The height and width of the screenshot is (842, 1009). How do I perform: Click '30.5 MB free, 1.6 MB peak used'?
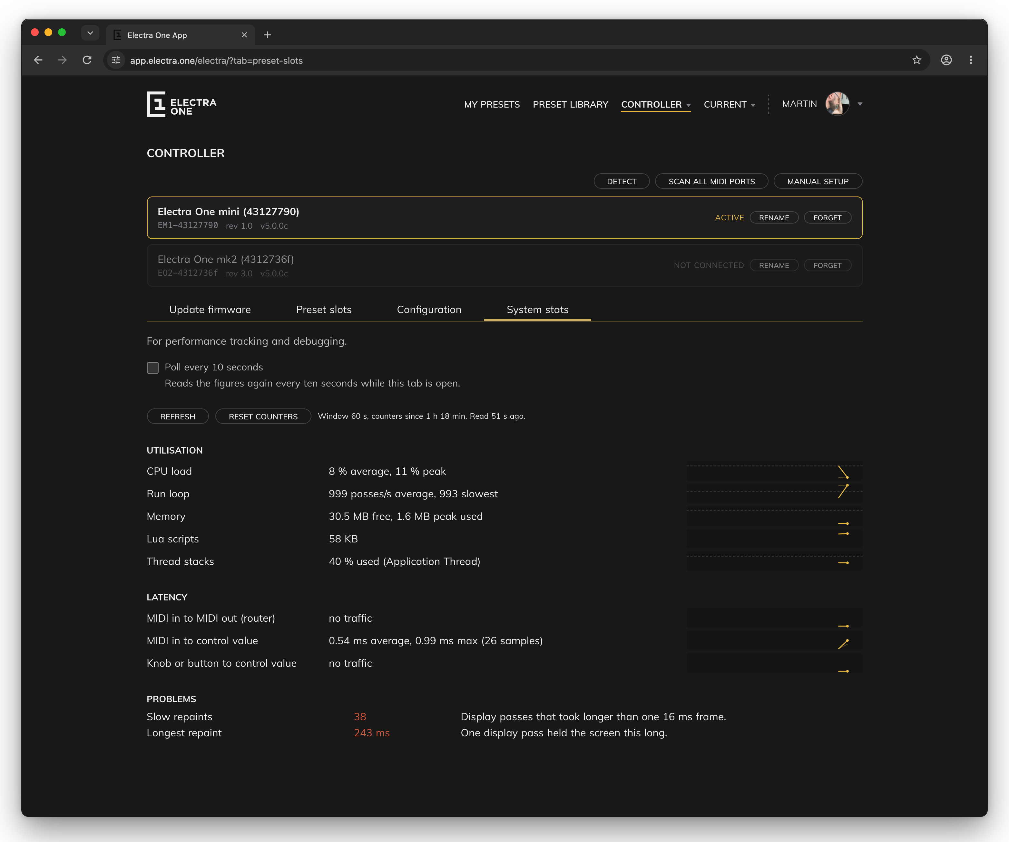tap(406, 517)
